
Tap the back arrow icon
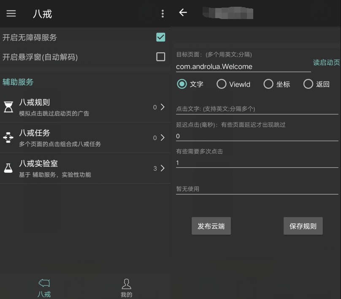point(183,13)
